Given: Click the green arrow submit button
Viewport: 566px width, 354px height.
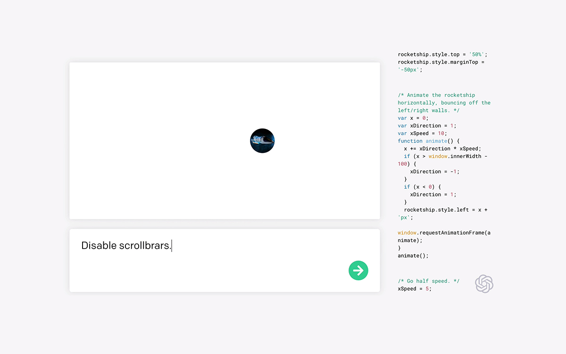Looking at the screenshot, I should coord(358,270).
